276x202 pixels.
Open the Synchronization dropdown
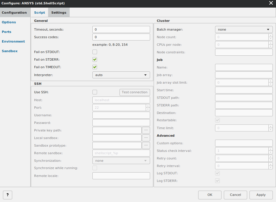(121, 161)
